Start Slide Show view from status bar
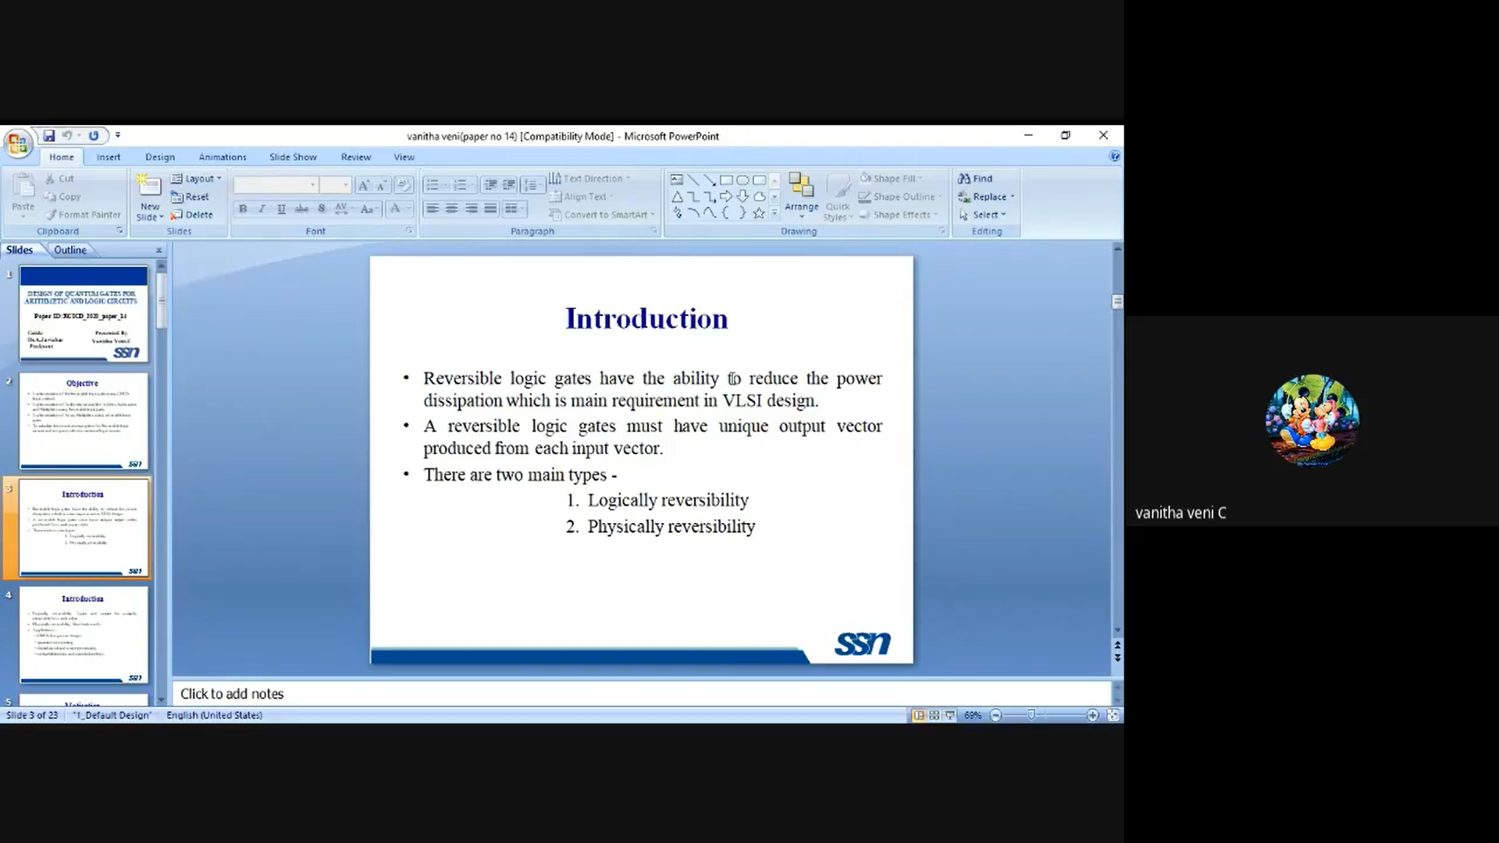Viewport: 1499px width, 843px height. coord(949,715)
